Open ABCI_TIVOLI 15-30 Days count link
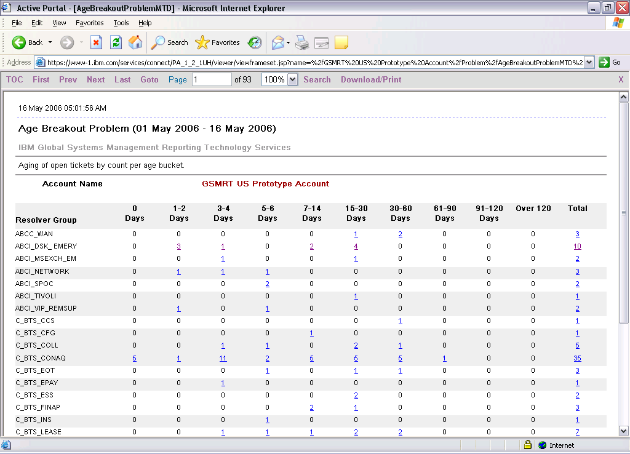Screen dimensions: 630x454 (356, 297)
